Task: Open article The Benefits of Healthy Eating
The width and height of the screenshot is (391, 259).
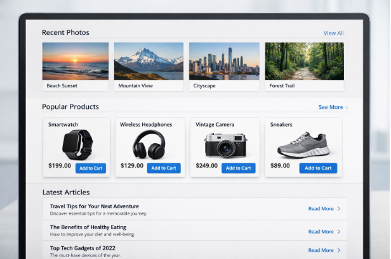Action: point(88,227)
